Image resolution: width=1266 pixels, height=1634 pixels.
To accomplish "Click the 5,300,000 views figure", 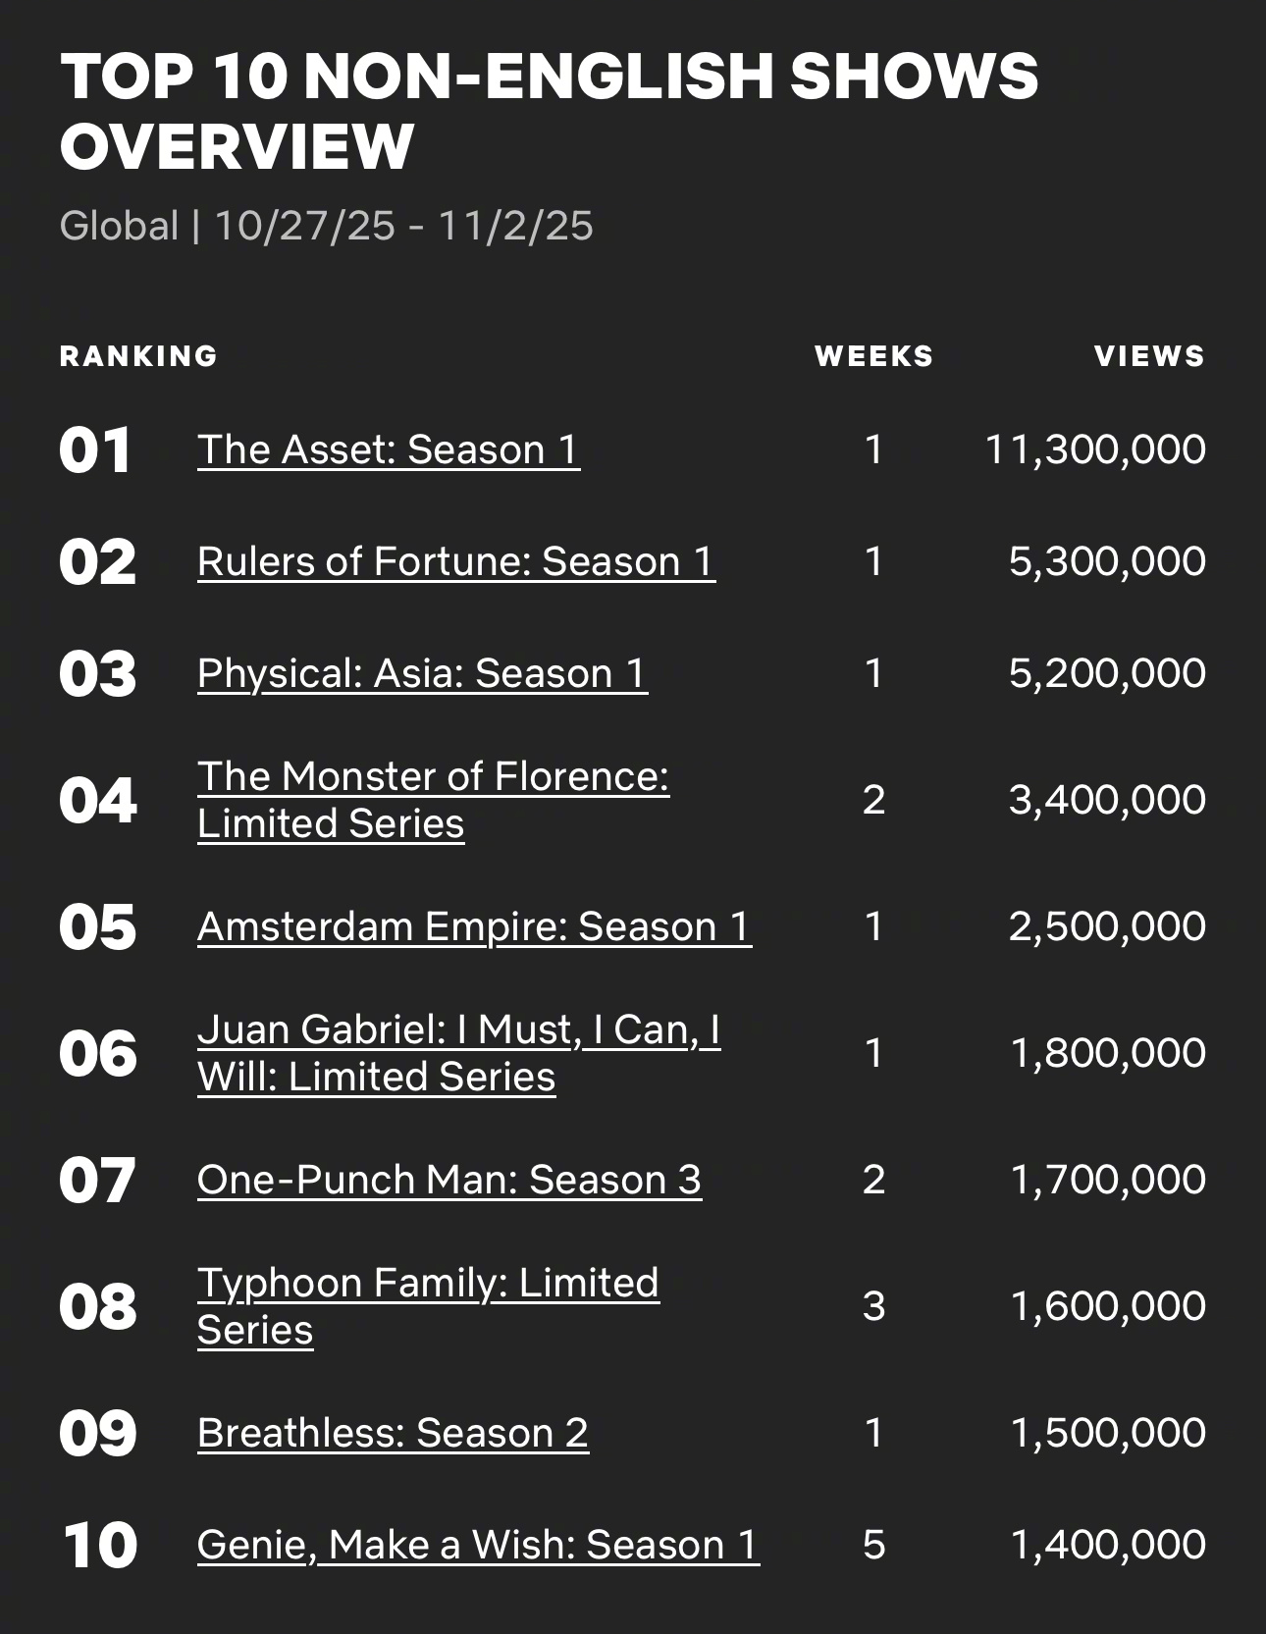I will 1108,561.
